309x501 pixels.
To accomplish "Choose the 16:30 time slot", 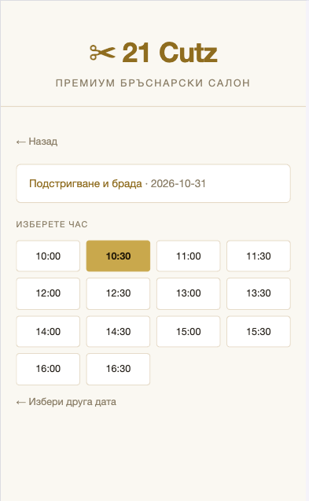I will tap(118, 369).
